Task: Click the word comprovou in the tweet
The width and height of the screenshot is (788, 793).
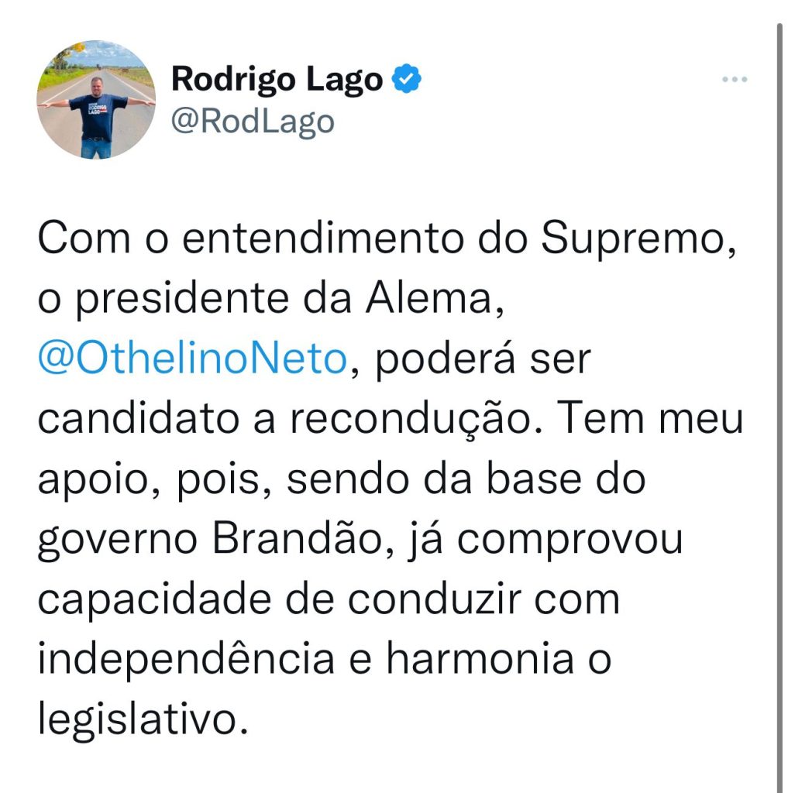Action: click(570, 541)
